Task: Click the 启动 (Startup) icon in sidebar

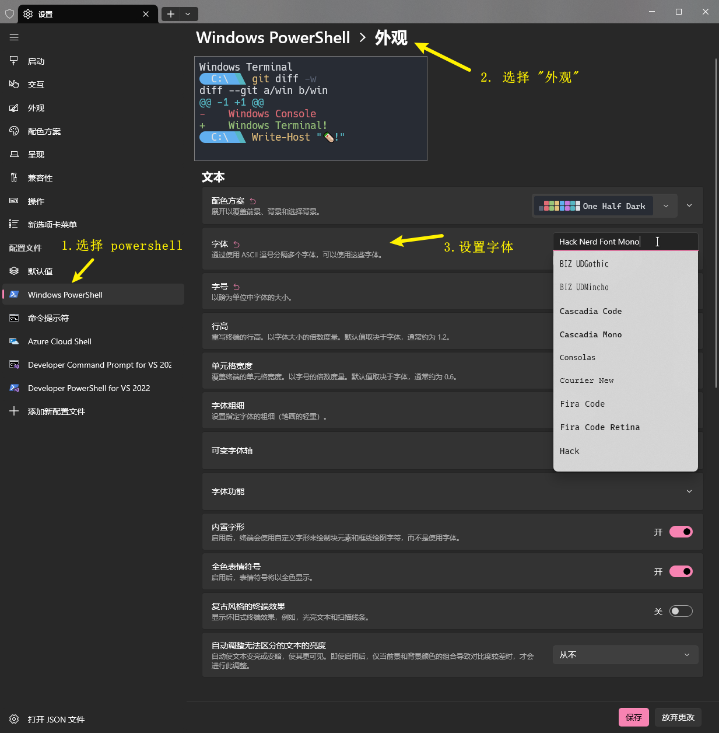Action: [x=14, y=61]
